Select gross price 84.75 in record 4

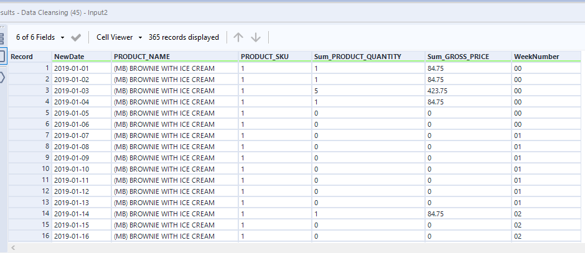(x=468, y=102)
